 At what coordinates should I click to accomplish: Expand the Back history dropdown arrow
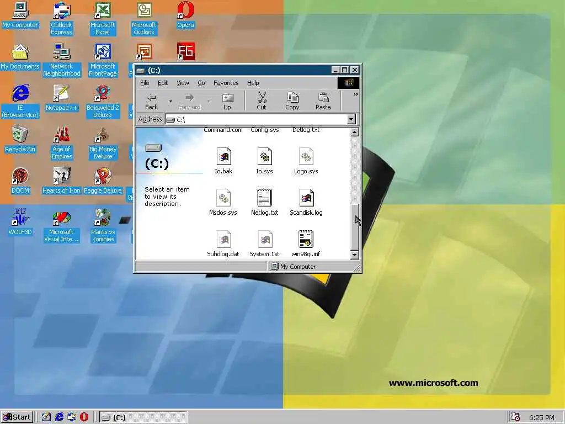pyautogui.click(x=170, y=102)
